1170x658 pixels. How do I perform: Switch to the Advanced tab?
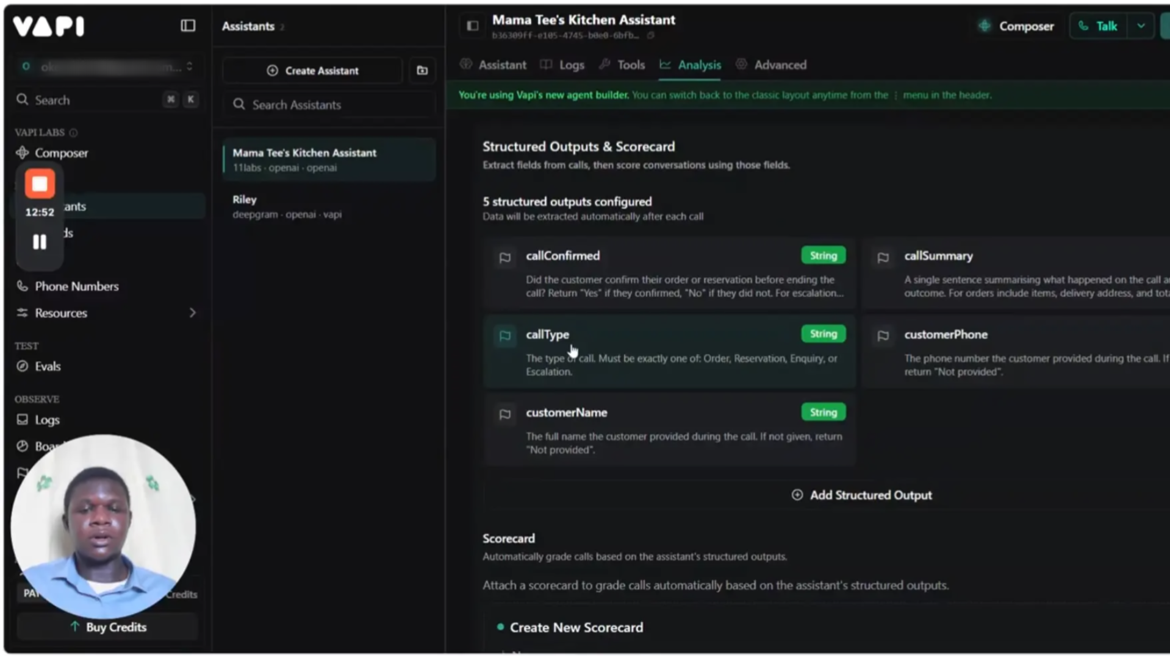coord(772,65)
